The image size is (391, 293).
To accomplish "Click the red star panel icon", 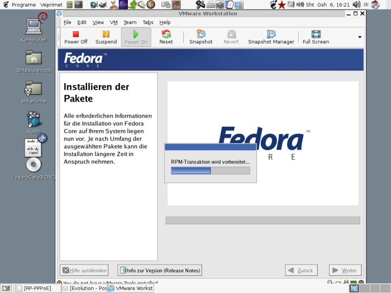I will pyautogui.click(x=282, y=4).
